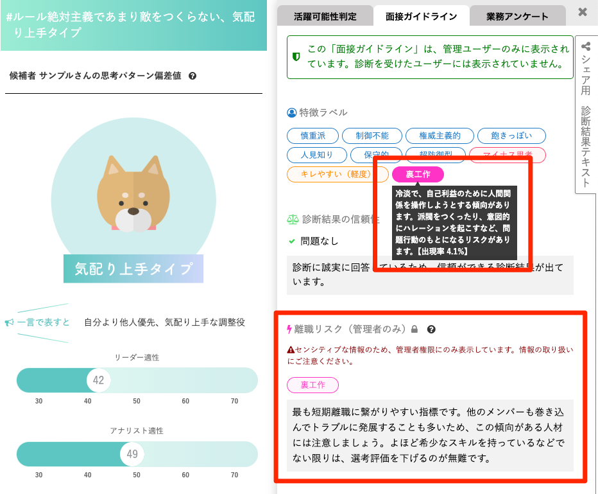Click the warning triangle before センシティブな情報
Viewport: 598px width, 494px height.
[x=291, y=349]
